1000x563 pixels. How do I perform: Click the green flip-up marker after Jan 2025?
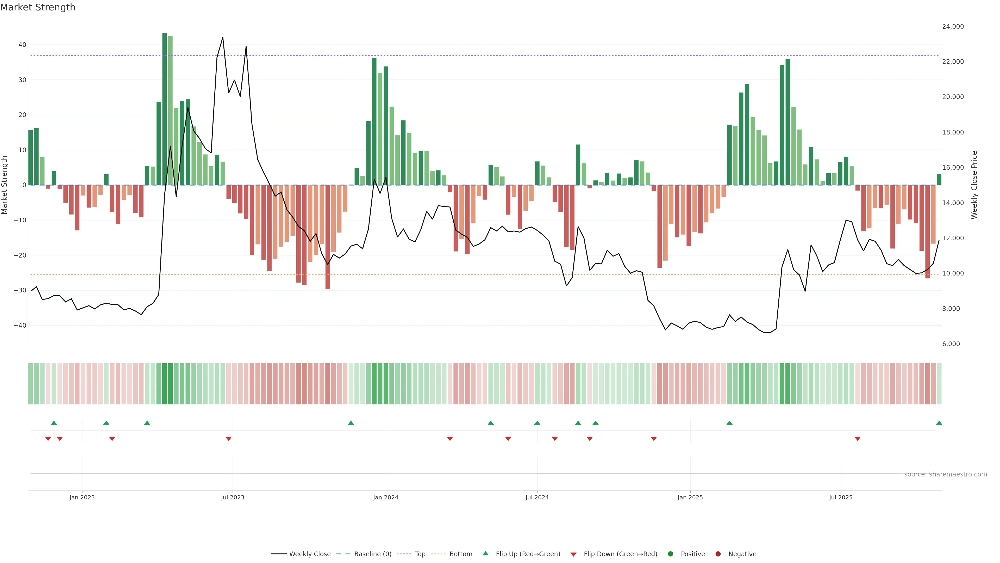coord(729,423)
